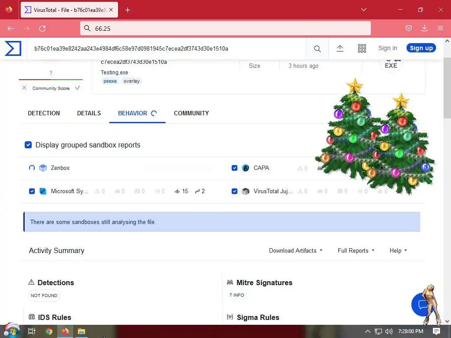
Task: Toggle Display grouped sandbox reports checkbox
Action: (28, 145)
